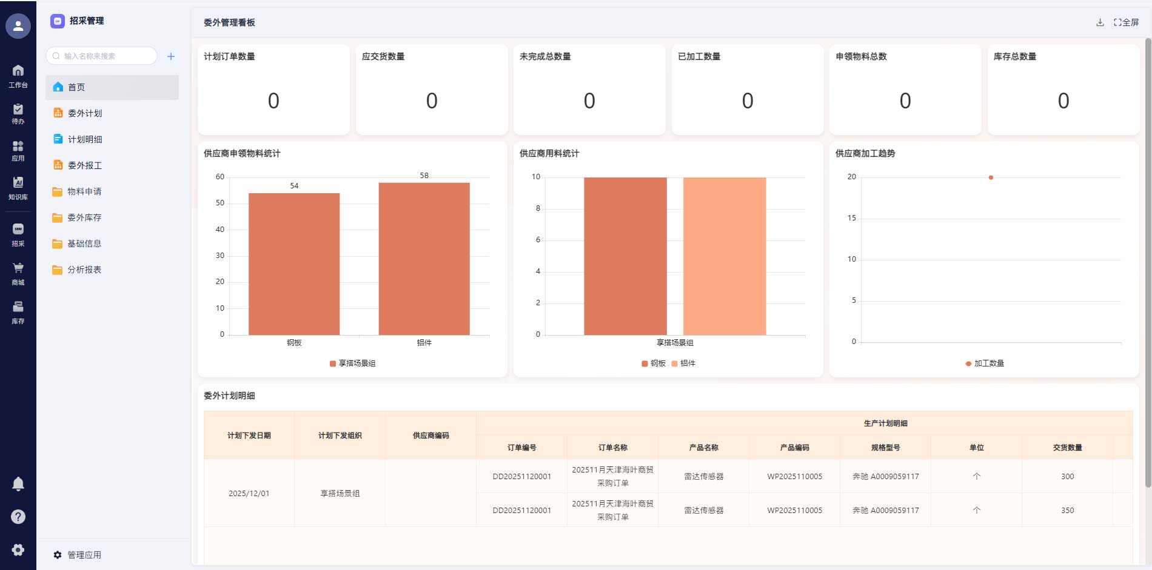Click the plus icon beside search box
Viewport: 1152px width, 570px height.
171,56
